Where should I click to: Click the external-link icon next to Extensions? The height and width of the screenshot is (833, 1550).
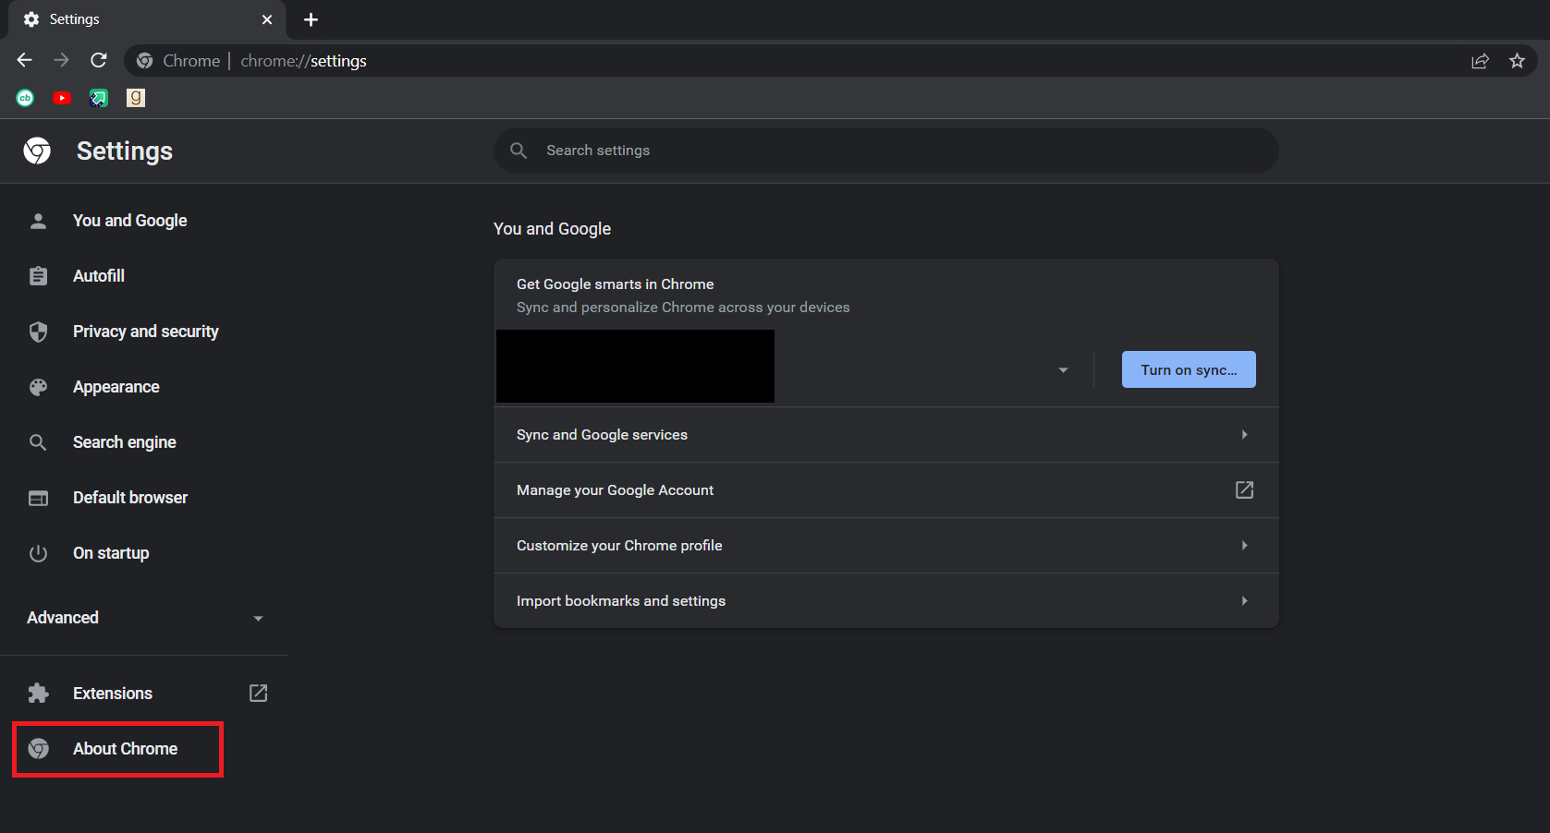pyautogui.click(x=258, y=694)
